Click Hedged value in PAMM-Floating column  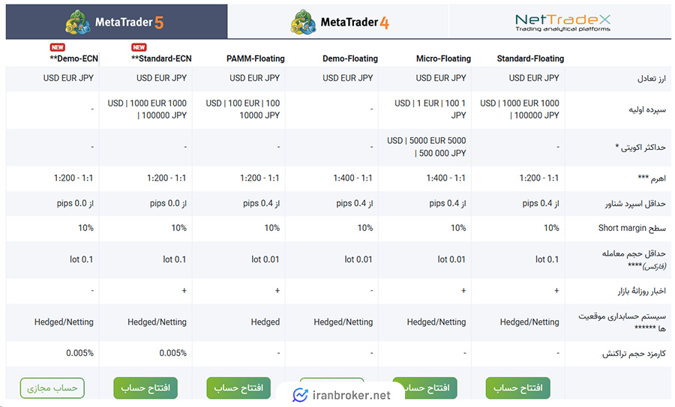pyautogui.click(x=265, y=322)
